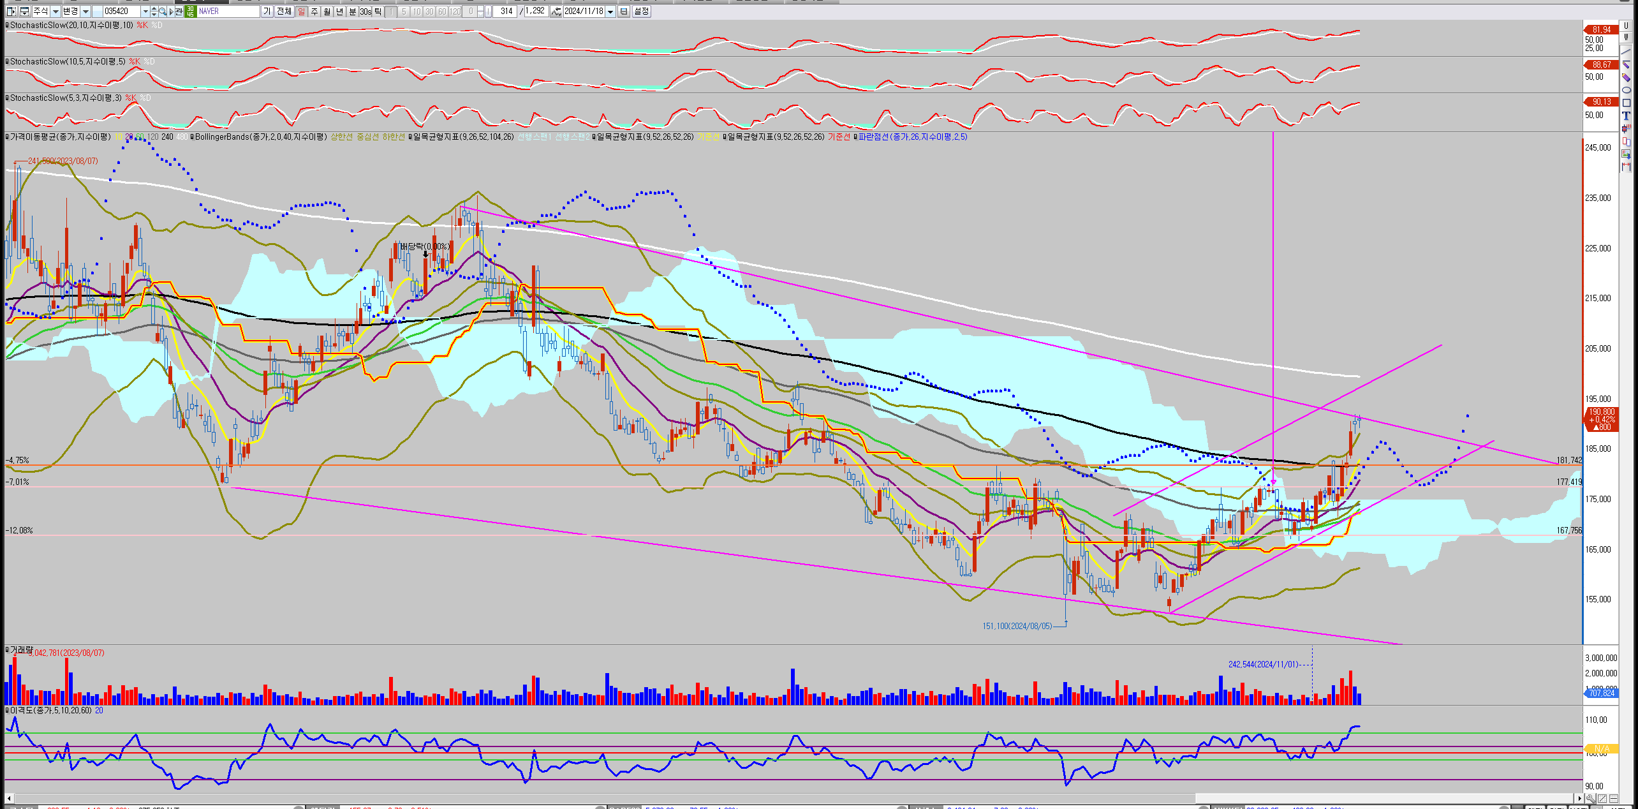Click the StochasticSlow(20,10,지수이평,10) label
This screenshot has width=1638, height=809.
(71, 25)
